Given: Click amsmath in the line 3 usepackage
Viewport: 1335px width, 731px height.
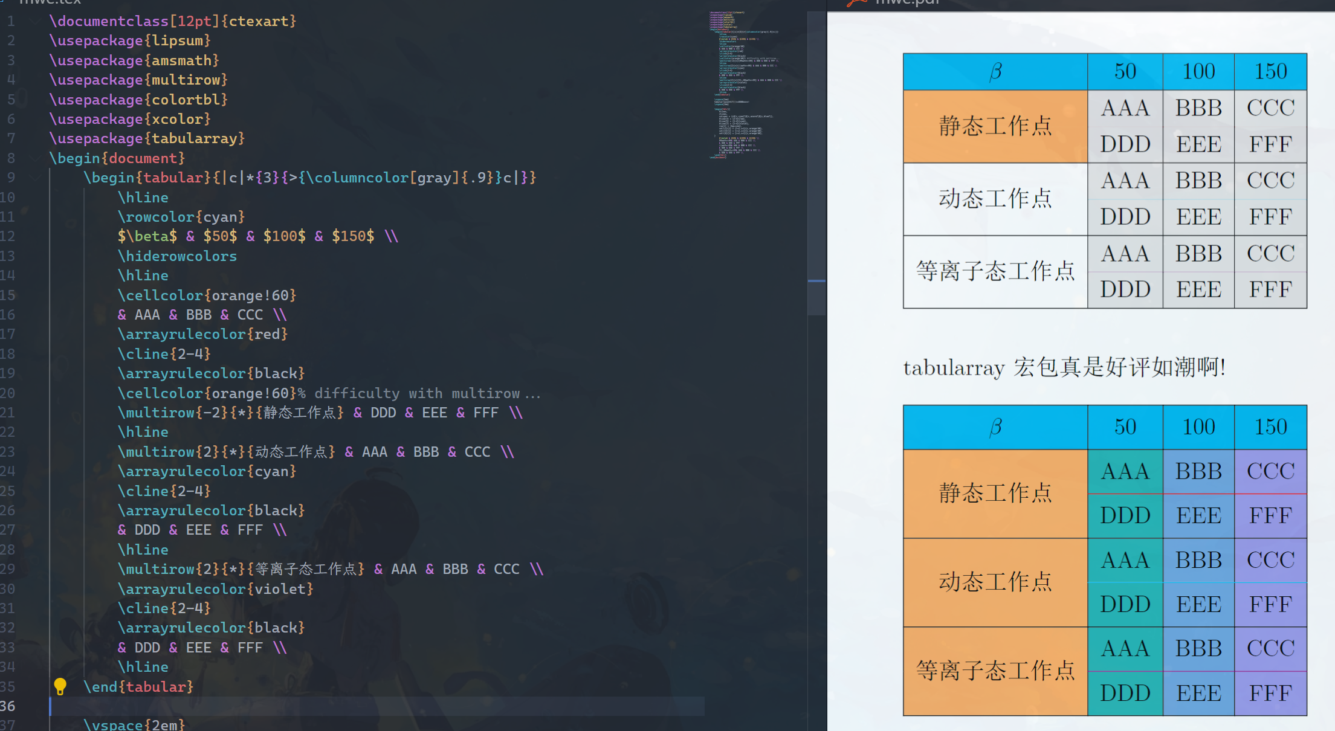Looking at the screenshot, I should (181, 60).
